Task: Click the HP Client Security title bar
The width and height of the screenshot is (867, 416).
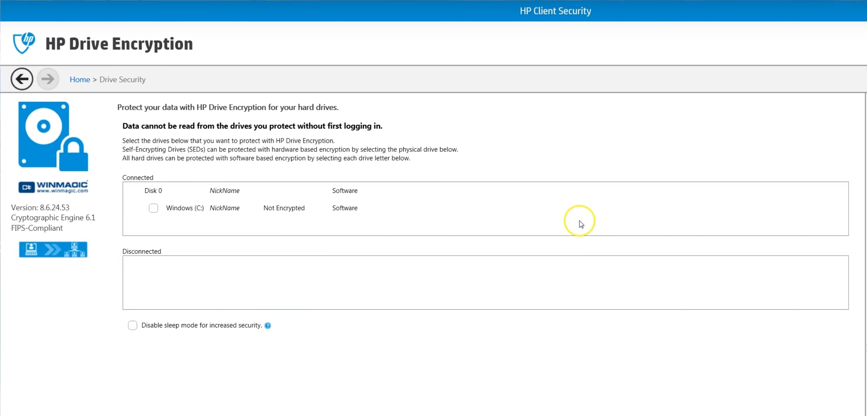Action: coord(555,11)
